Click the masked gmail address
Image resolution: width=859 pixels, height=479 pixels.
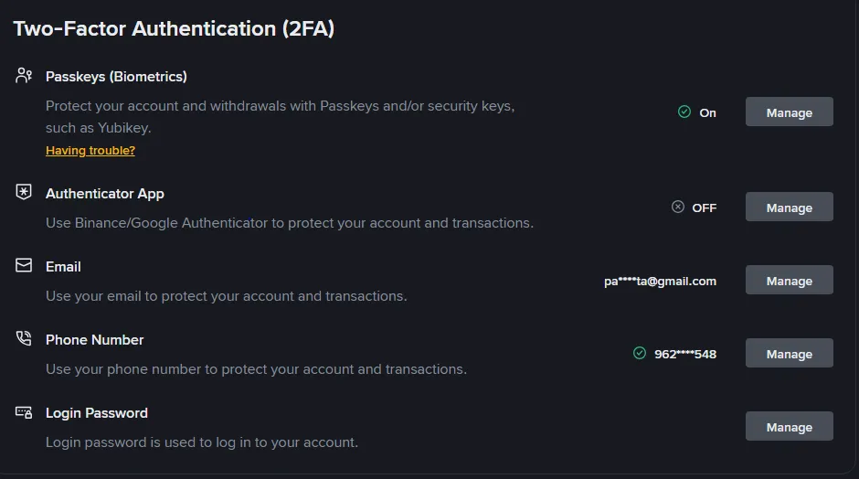(660, 282)
